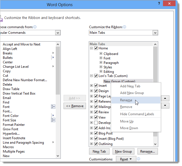Collapse the Lori's Tab (Custom) node

(x=91, y=76)
